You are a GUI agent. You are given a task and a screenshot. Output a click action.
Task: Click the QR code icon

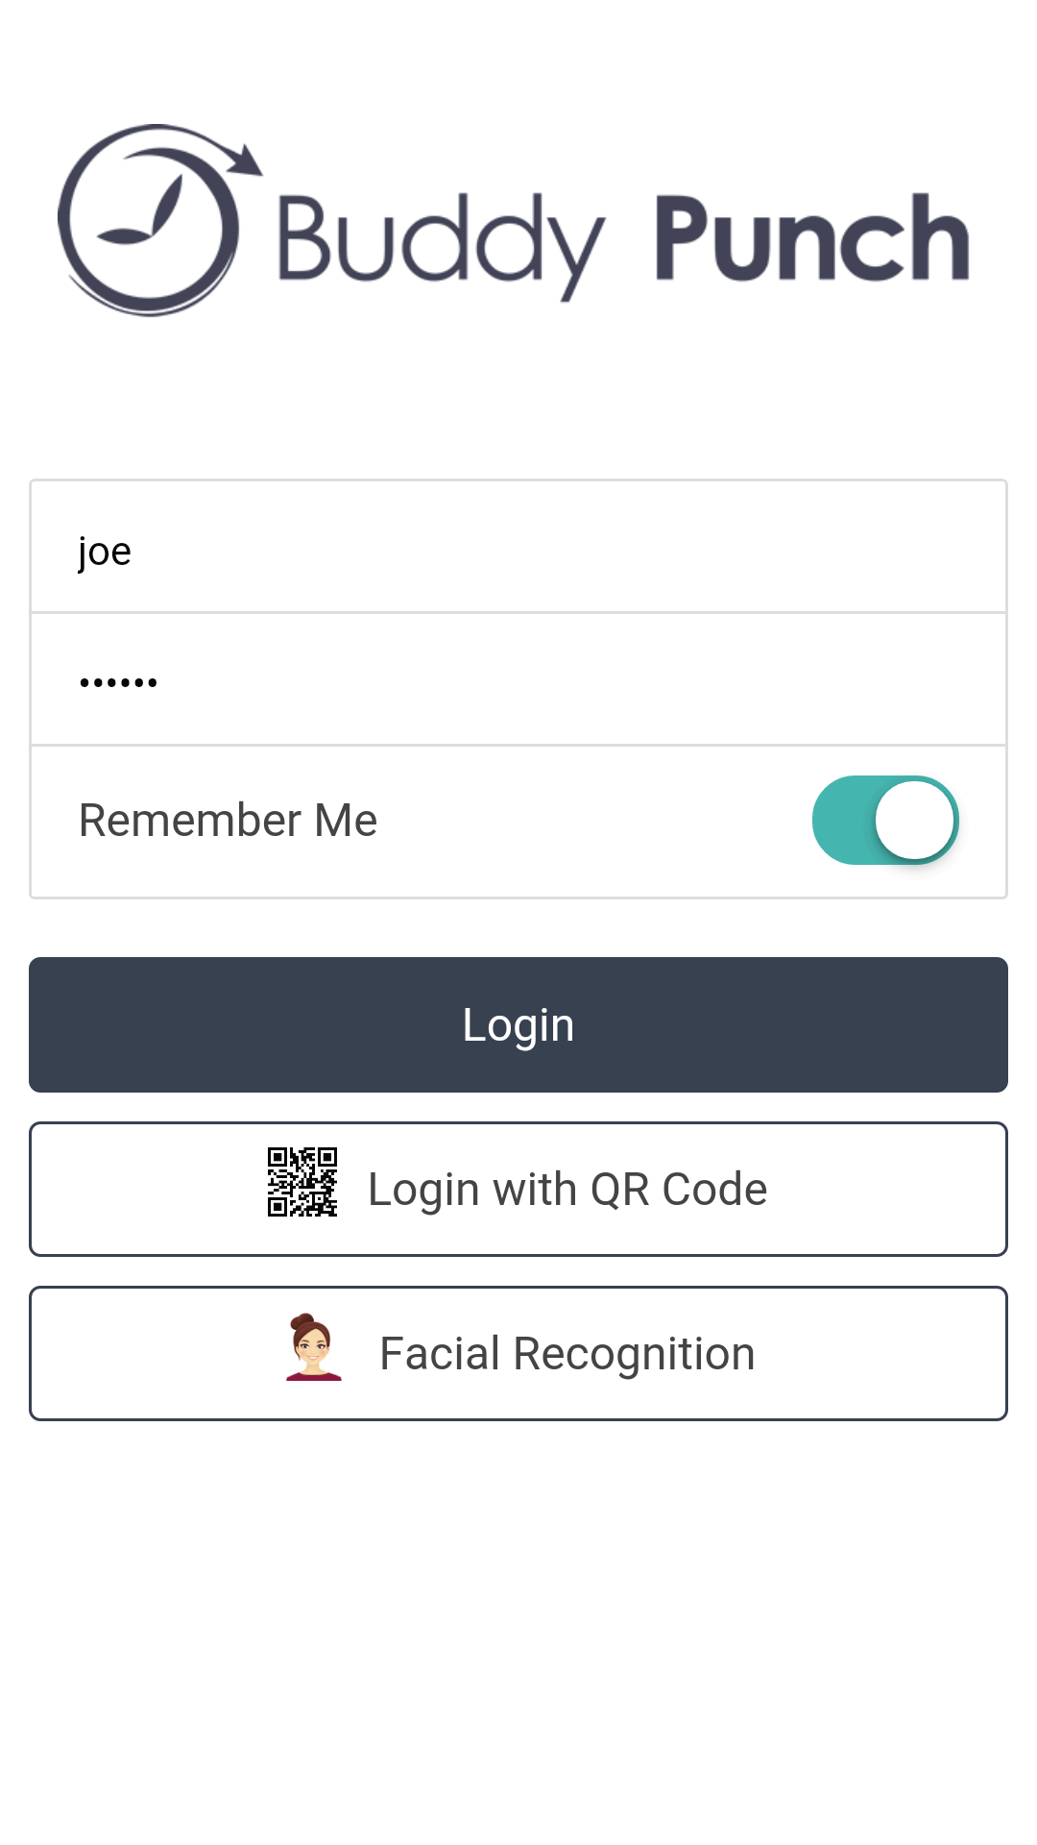point(302,1182)
